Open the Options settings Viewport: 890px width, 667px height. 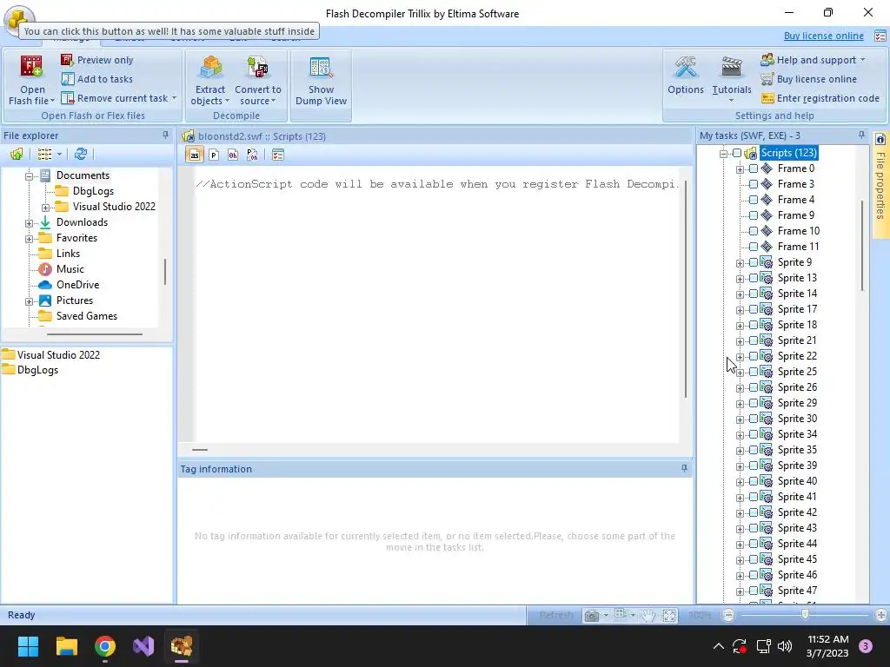(x=685, y=76)
